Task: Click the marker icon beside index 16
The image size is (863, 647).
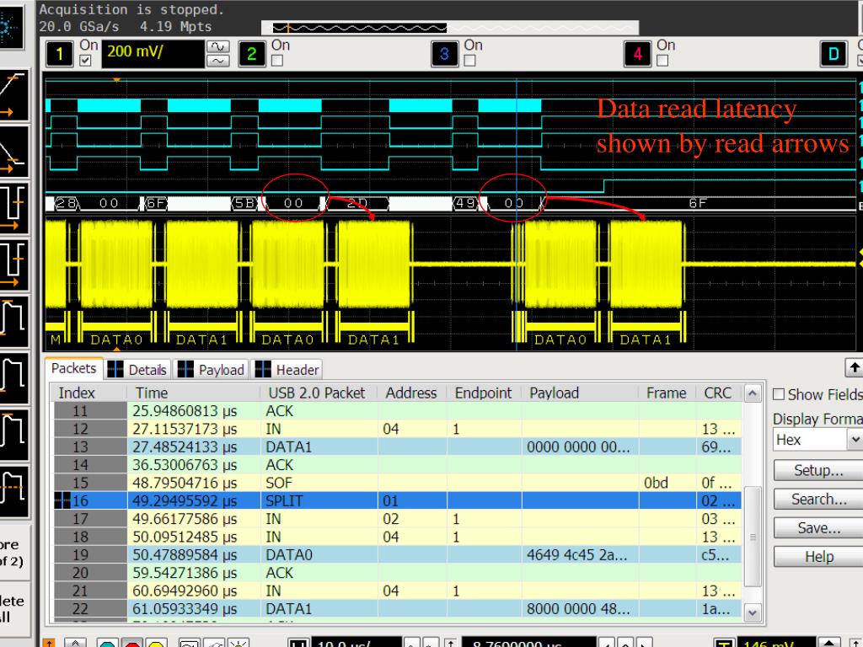Action: [x=62, y=500]
